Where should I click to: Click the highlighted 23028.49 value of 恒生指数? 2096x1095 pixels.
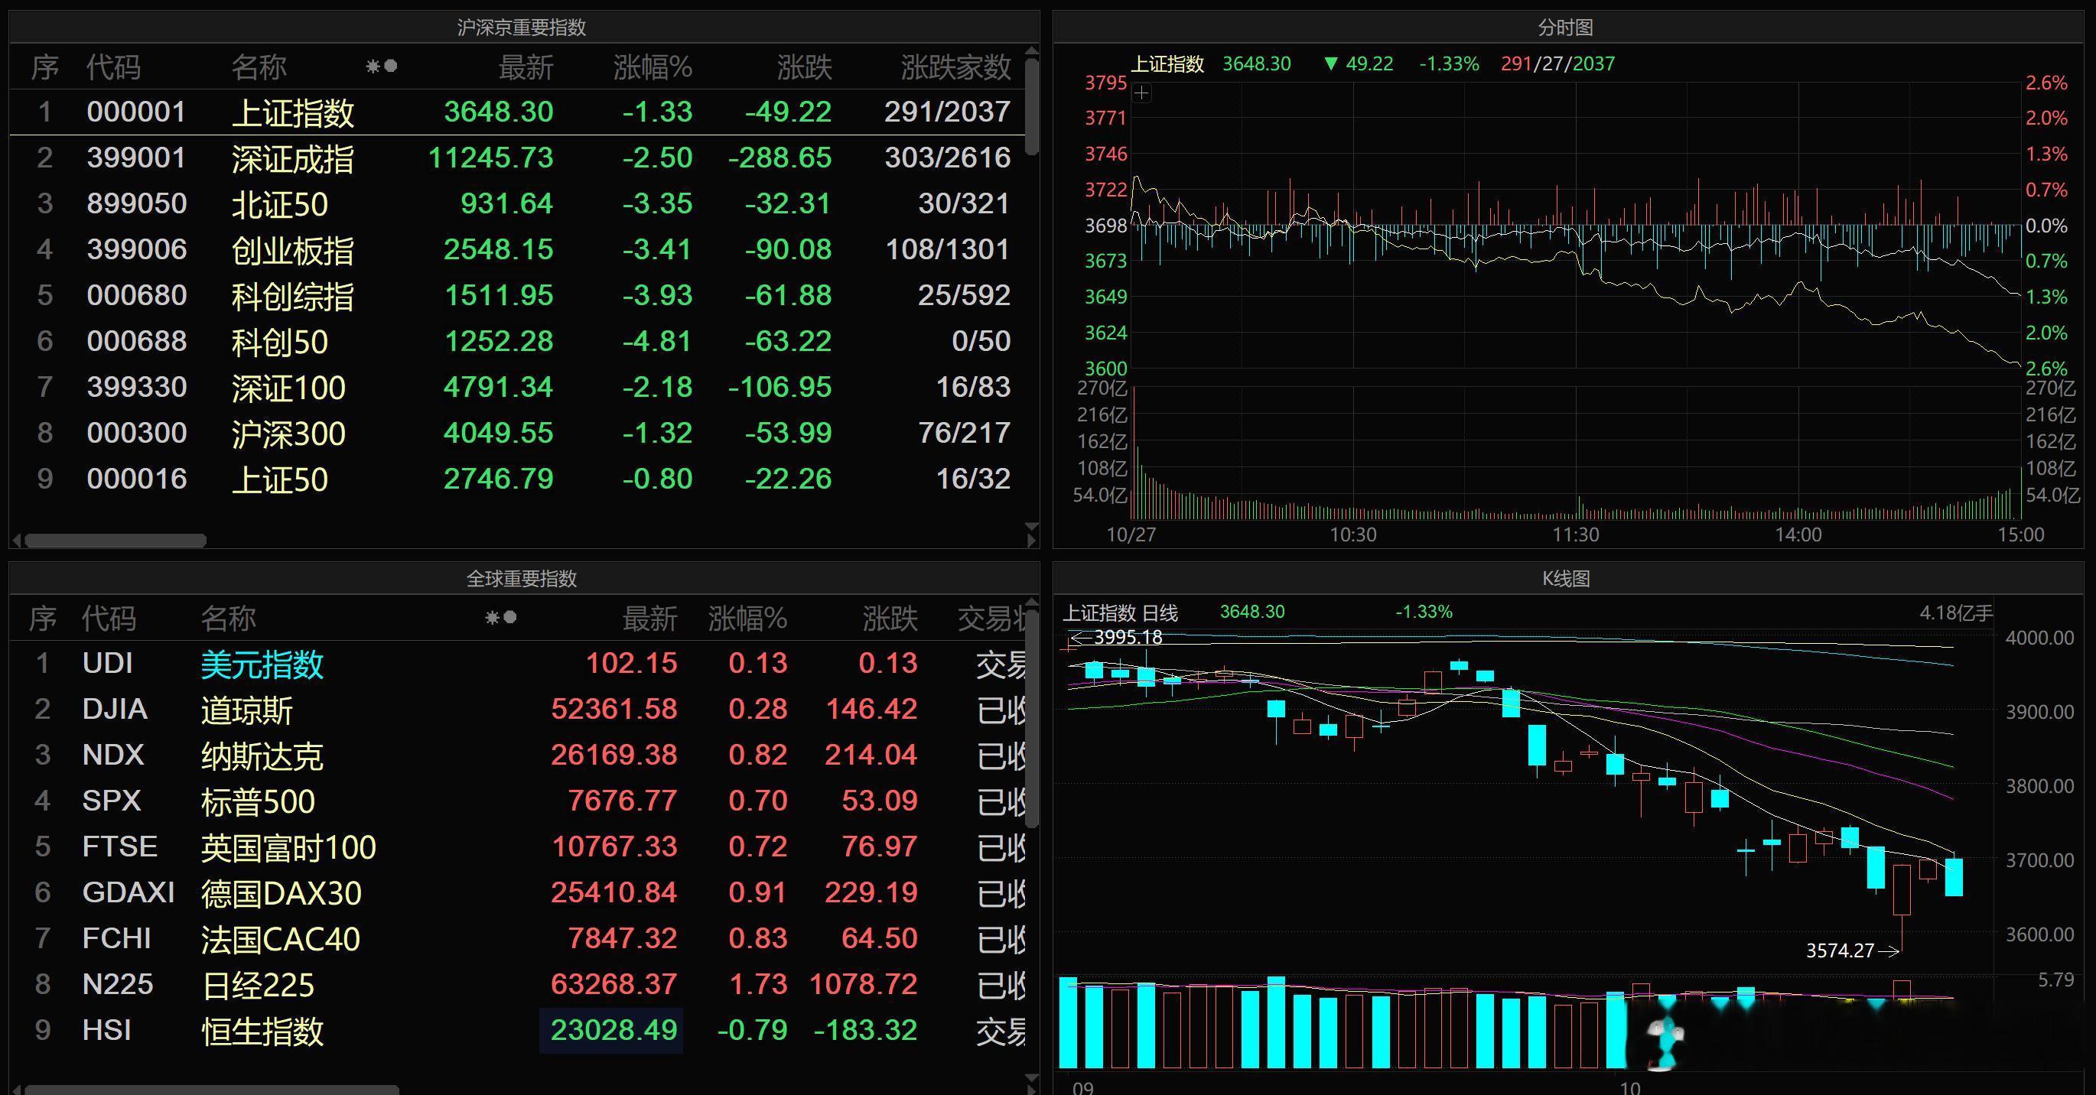point(611,1030)
